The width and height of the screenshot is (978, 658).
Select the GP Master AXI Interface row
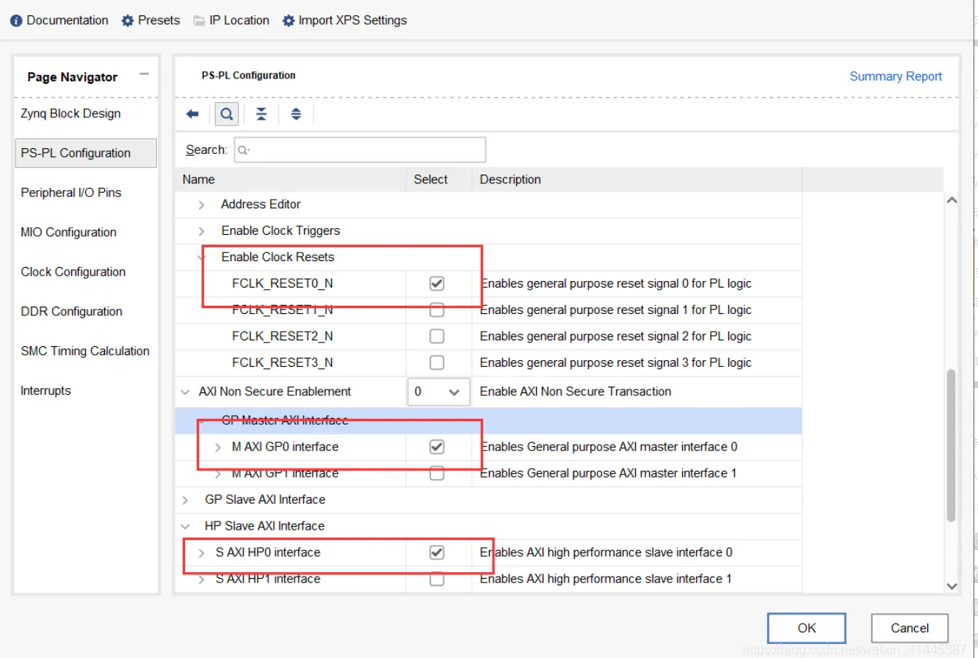tap(488, 420)
